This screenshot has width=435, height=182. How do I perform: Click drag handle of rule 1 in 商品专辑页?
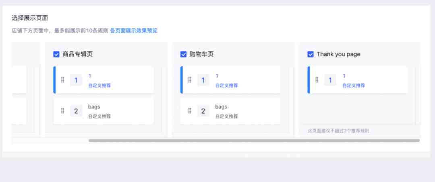point(63,80)
